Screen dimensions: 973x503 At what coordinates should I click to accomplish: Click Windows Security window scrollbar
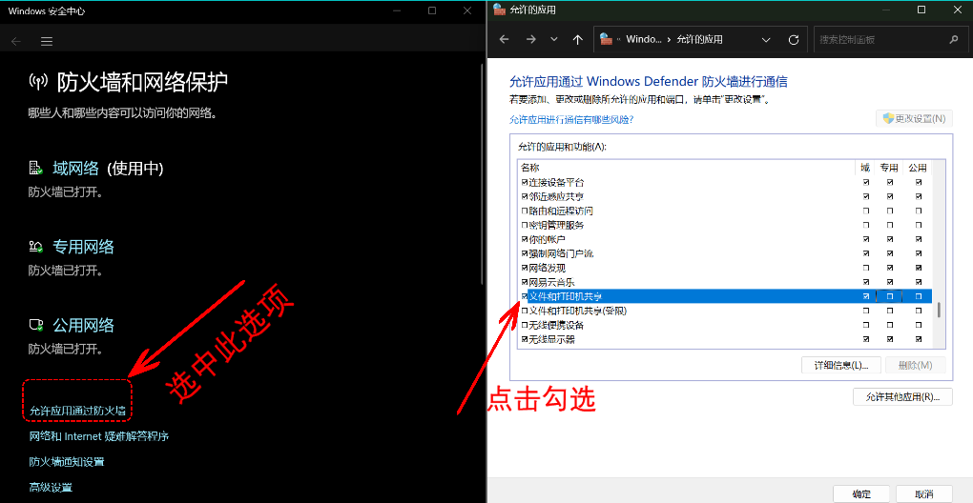[x=484, y=173]
